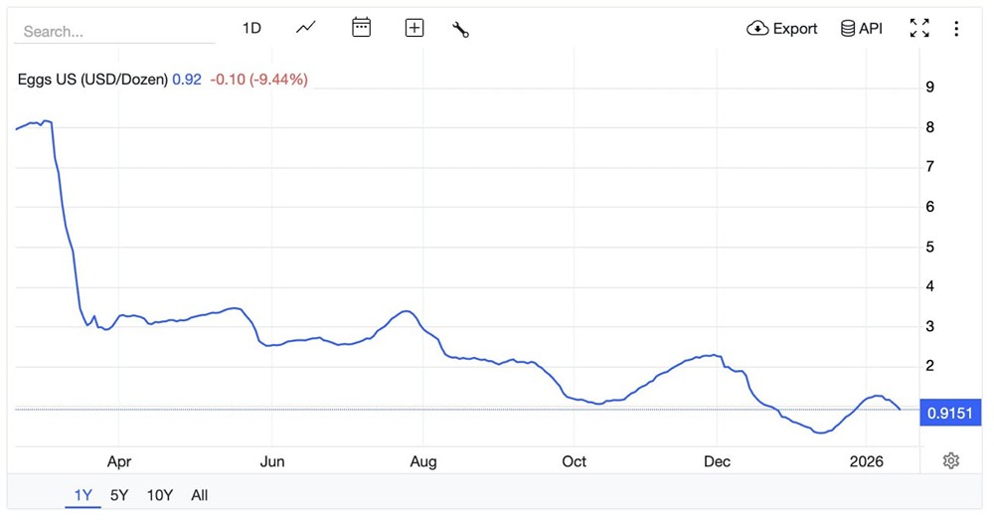Screen dimensions: 994x520
Task: Open the wrench chart tools icon
Action: [x=460, y=29]
